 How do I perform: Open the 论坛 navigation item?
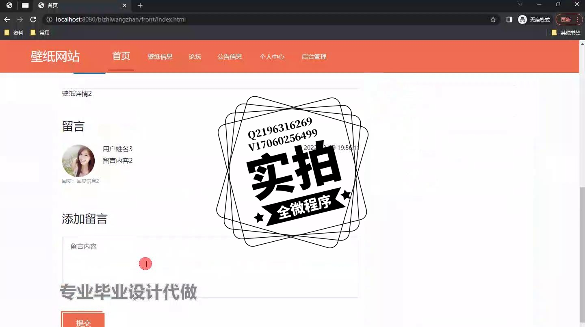195,57
